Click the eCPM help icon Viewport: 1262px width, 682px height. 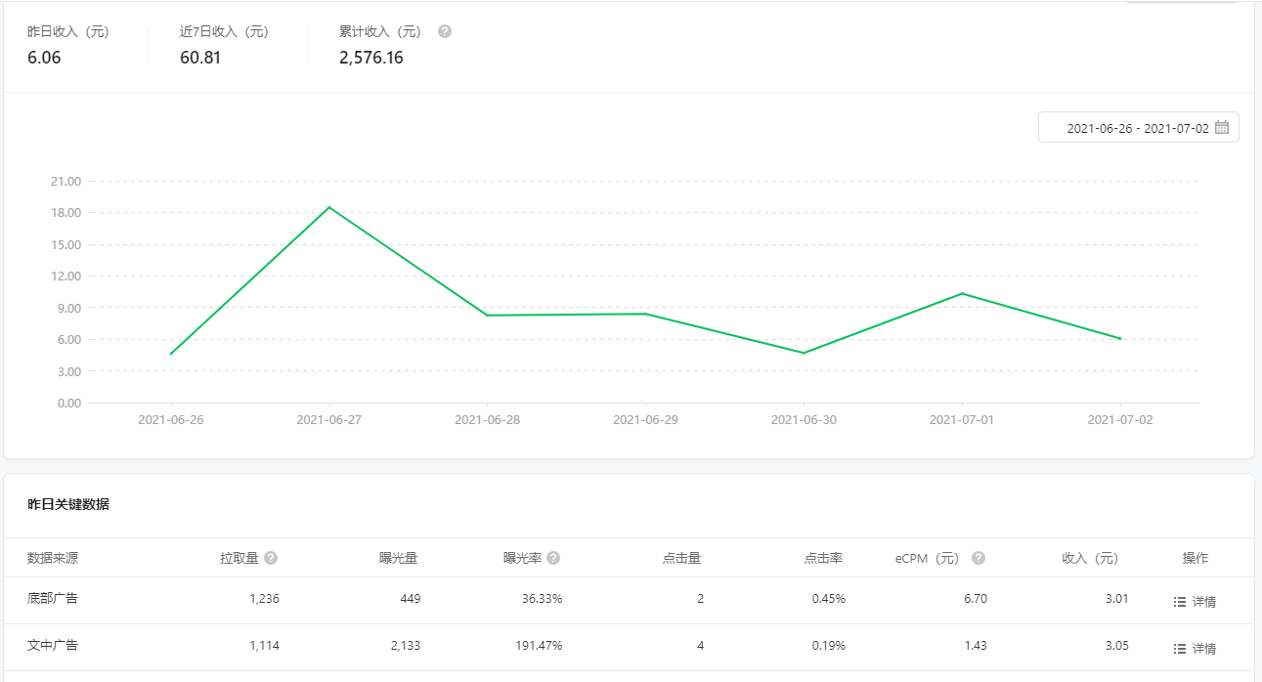[x=979, y=558]
